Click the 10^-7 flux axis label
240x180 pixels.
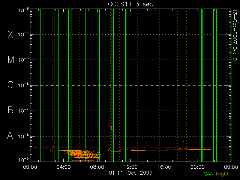(23, 111)
